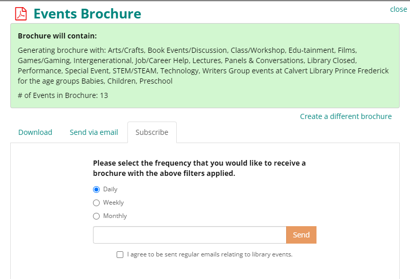Switch to the Download tab
410x279 pixels.
(35, 132)
